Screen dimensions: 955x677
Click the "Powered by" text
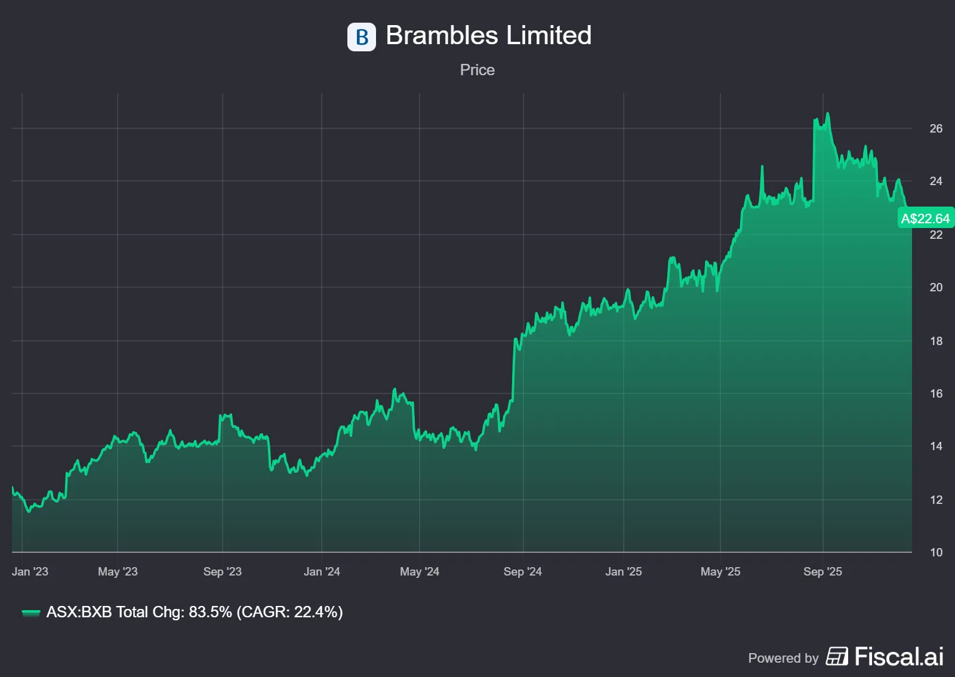(x=783, y=658)
